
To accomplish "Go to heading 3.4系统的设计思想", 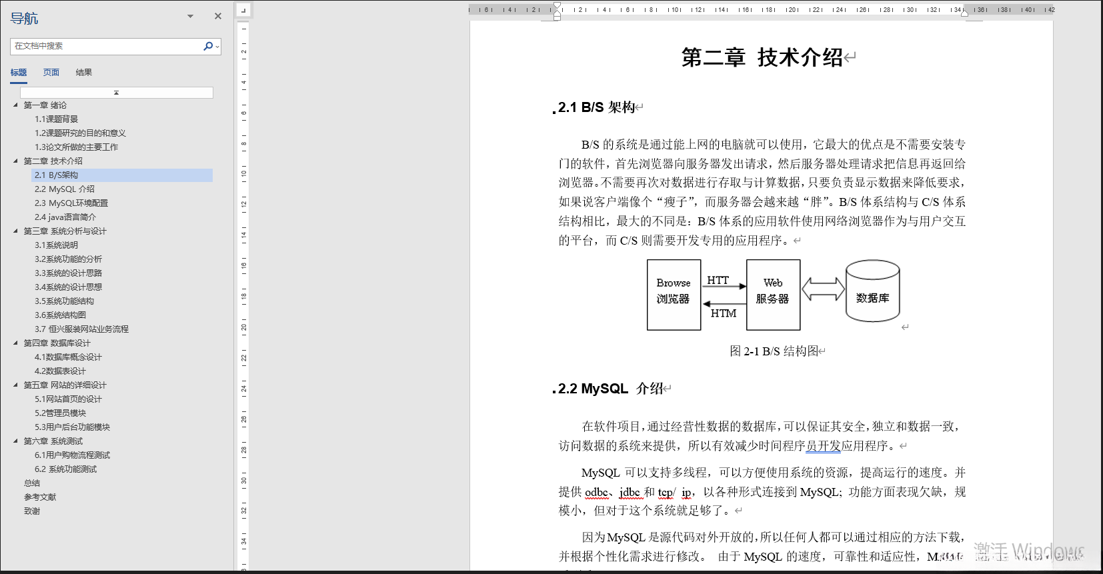I will (68, 287).
